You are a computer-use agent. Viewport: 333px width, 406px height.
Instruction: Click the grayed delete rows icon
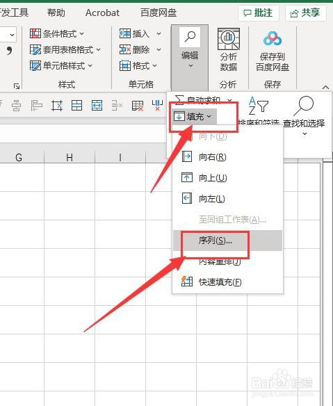(117, 106)
